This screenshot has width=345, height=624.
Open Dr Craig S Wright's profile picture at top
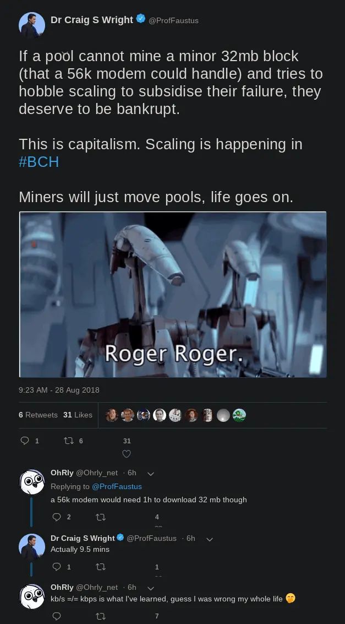[x=32, y=25]
